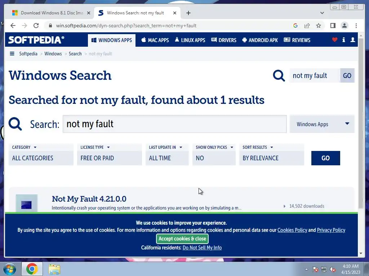Click magnifier icon beside top search box
The height and width of the screenshot is (276, 369).
click(279, 75)
